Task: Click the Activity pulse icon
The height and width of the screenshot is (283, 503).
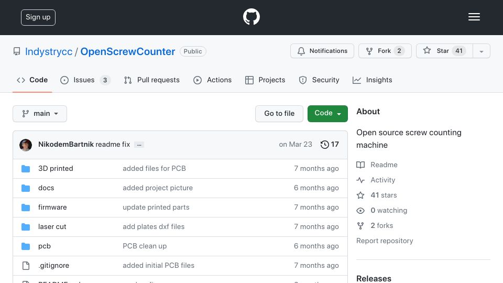Action: tap(360, 180)
